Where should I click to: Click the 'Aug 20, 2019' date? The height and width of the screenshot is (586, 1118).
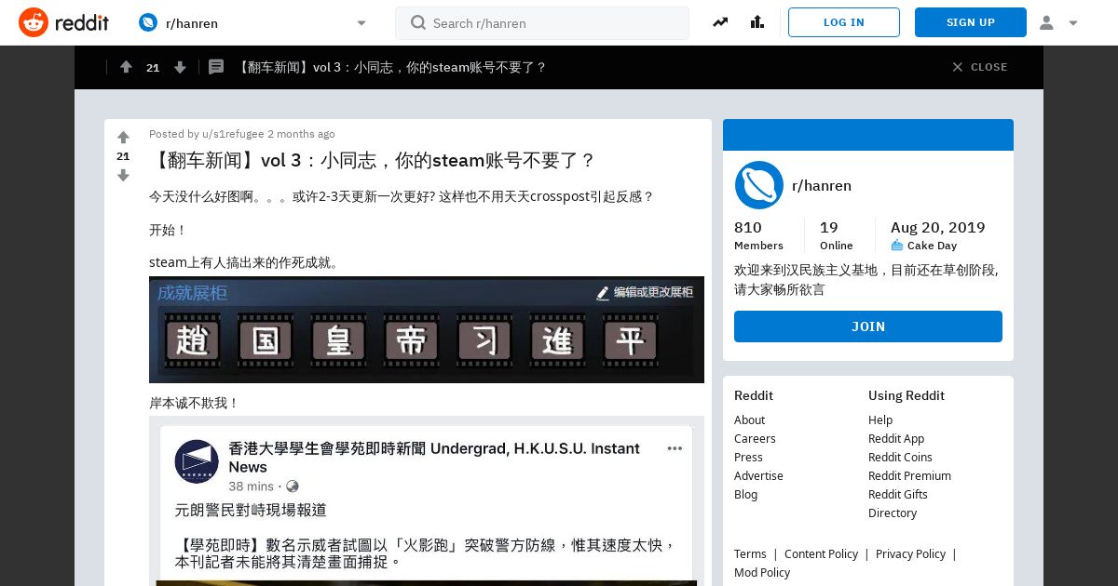937,228
